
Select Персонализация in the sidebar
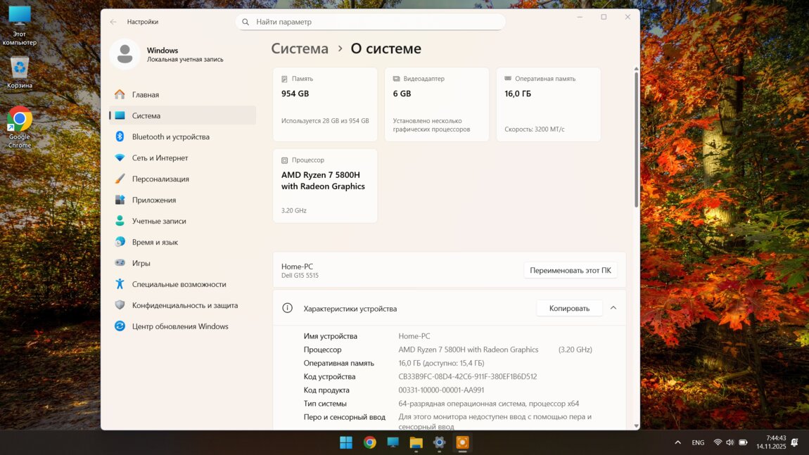point(160,179)
